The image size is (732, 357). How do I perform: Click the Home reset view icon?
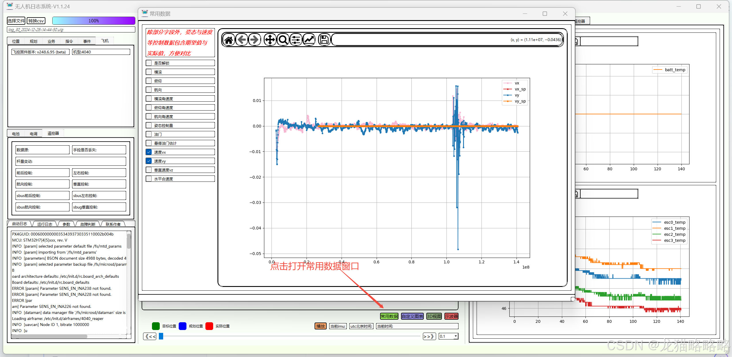(x=229, y=40)
